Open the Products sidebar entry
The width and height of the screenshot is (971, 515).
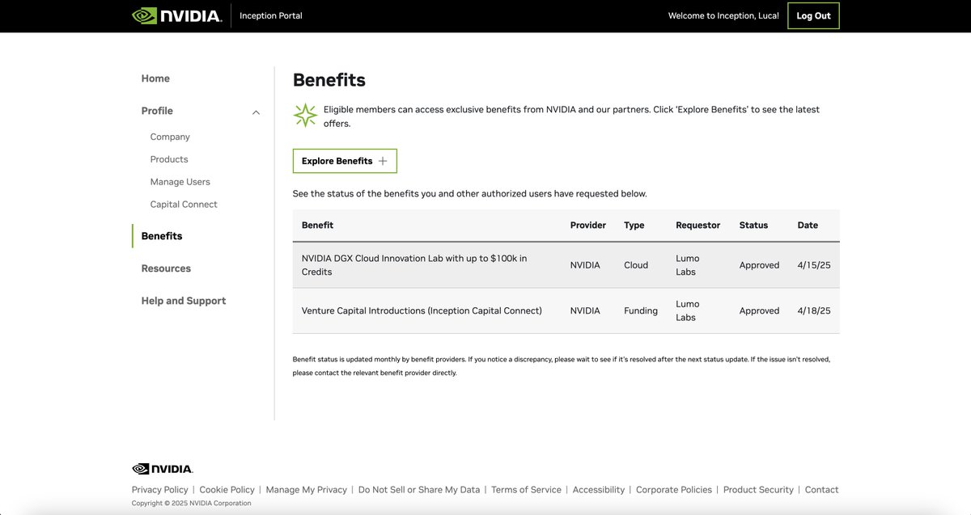tap(169, 159)
